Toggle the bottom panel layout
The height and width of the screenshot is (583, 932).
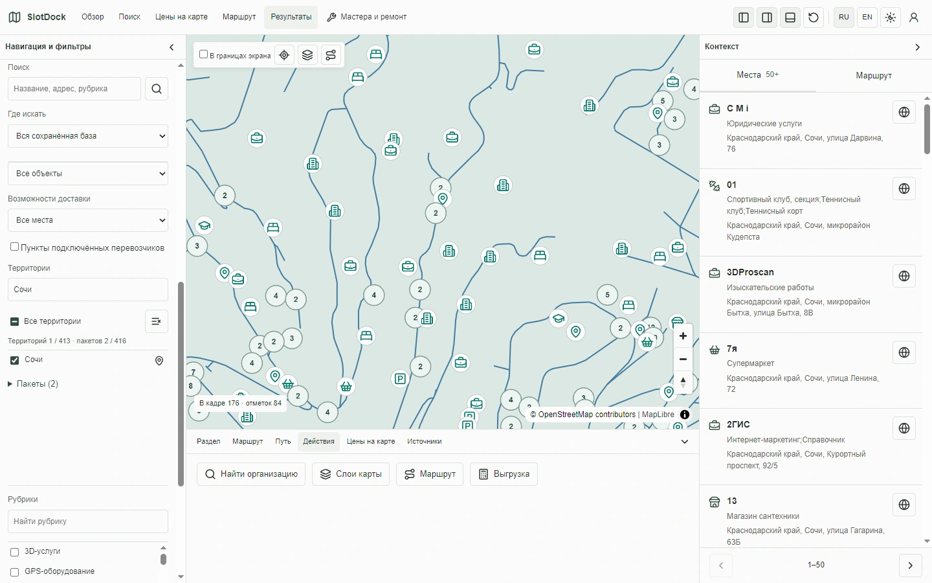point(790,17)
